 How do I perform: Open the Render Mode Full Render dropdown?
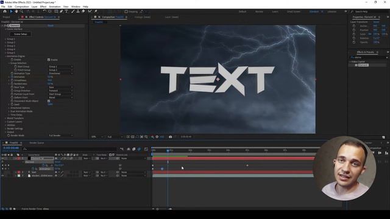(61, 136)
